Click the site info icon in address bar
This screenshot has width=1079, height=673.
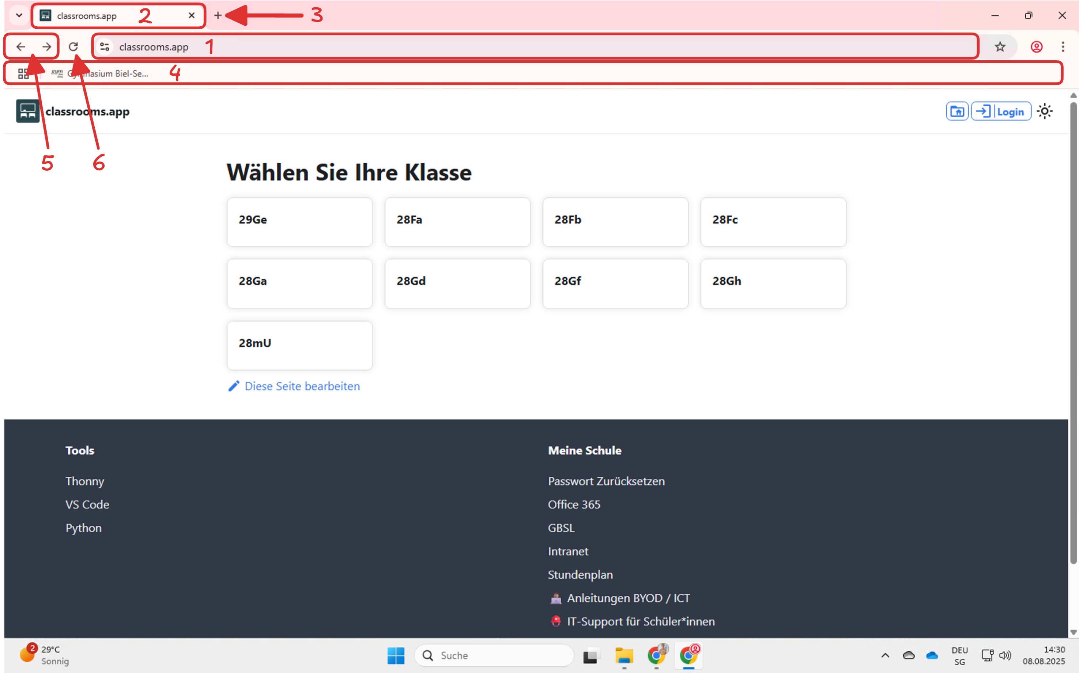(105, 47)
